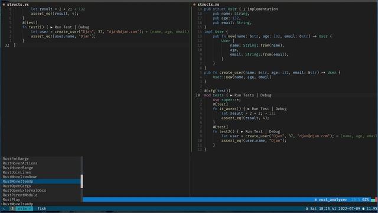378x213 pixels.
Task: Click 'assert_eq!(user.name, "Djan");' in the left pane
Action: (63, 37)
